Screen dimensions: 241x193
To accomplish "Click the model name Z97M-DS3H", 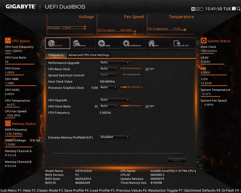I will pyautogui.click(x=84, y=171).
